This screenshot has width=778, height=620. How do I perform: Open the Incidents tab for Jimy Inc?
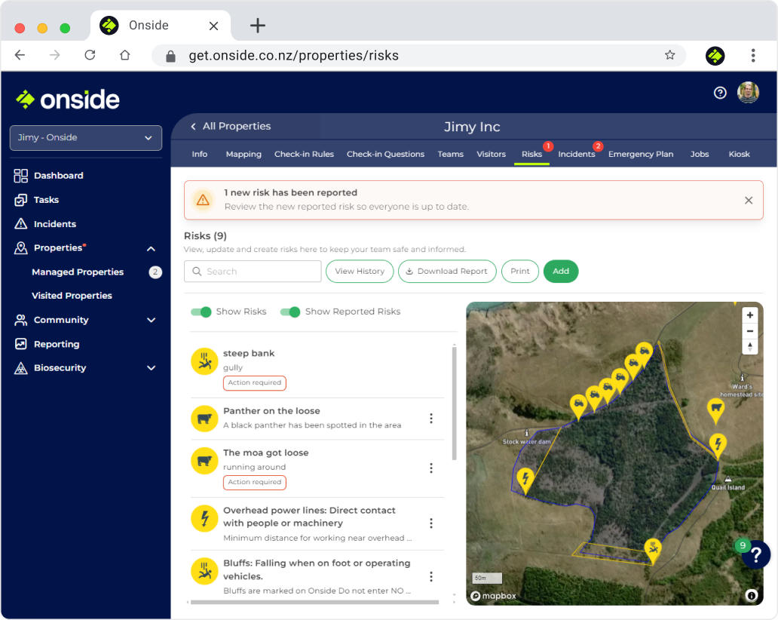click(575, 154)
